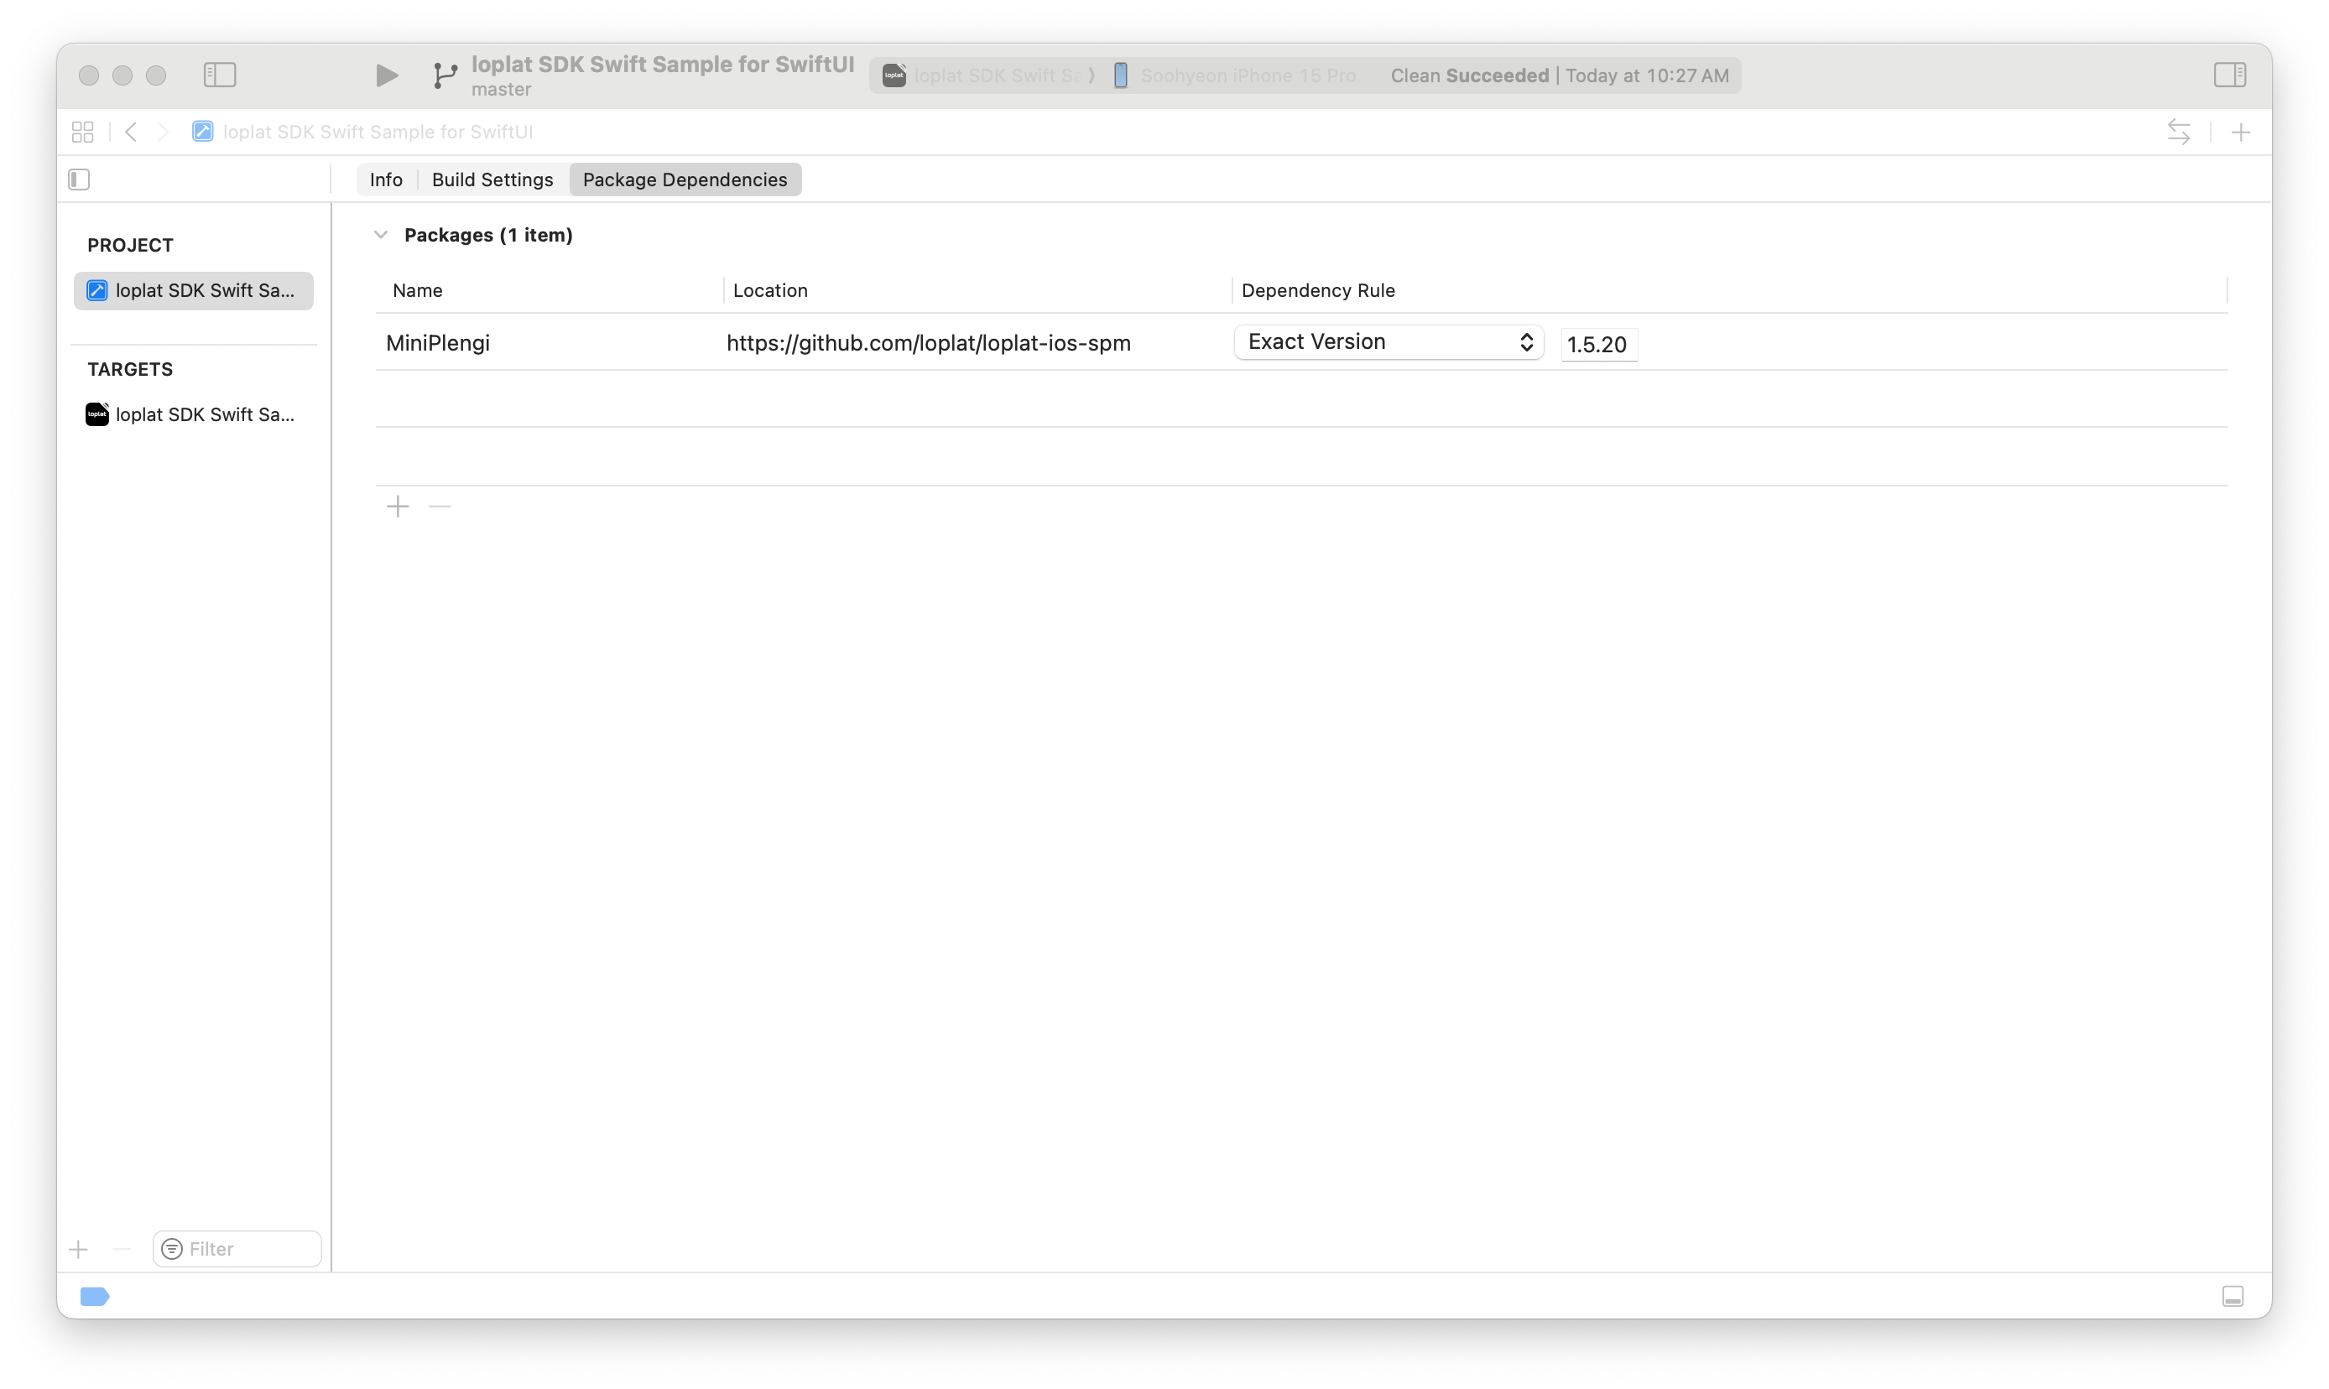Click the version field 1.5.20
Image resolution: width=2329 pixels, height=1389 pixels.
1598,345
